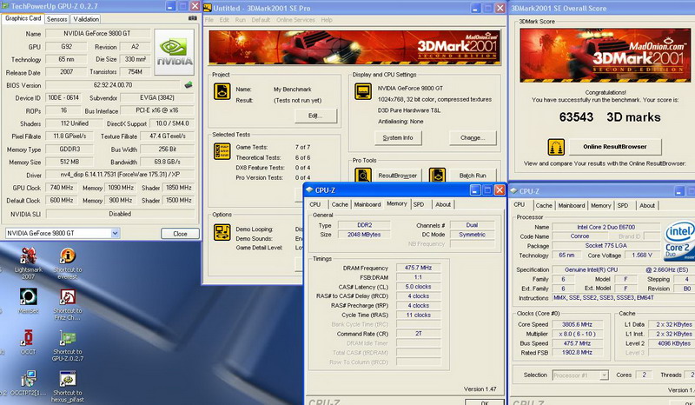This screenshot has height=405, width=695.
Task: Switch to Mainboard tab in front CPU-Z window
Action: 367,204
